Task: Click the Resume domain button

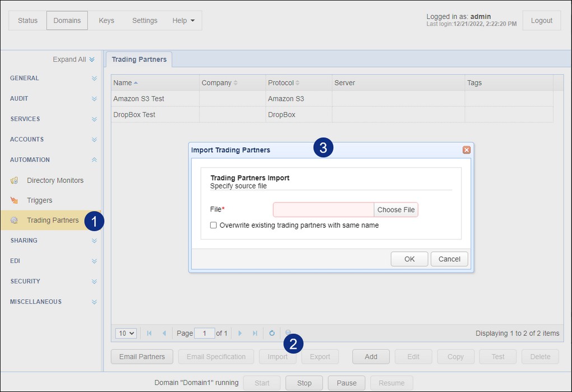Action: 392,383
